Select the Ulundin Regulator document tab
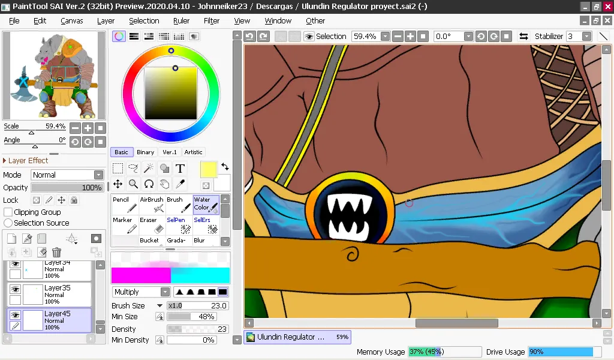Viewport: 614px width, 360px height. [x=297, y=337]
